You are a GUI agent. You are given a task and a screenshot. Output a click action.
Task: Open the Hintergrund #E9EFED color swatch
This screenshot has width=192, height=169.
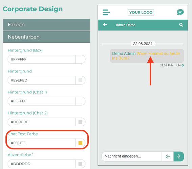point(80,80)
